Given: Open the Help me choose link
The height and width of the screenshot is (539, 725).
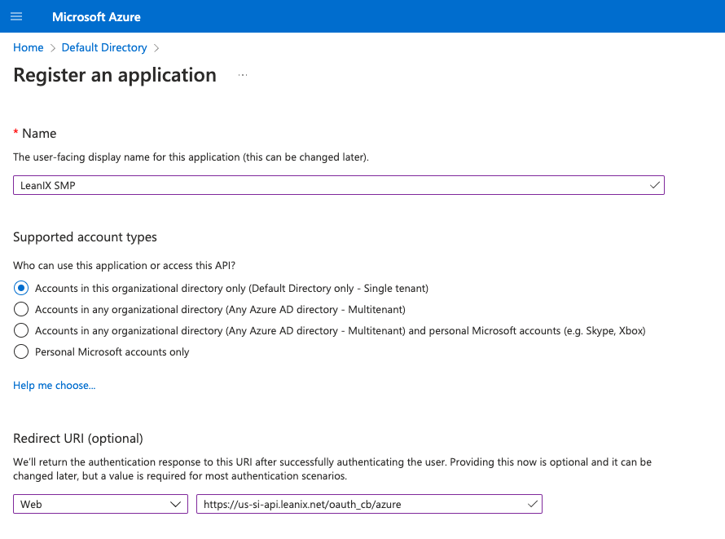Looking at the screenshot, I should [54, 386].
